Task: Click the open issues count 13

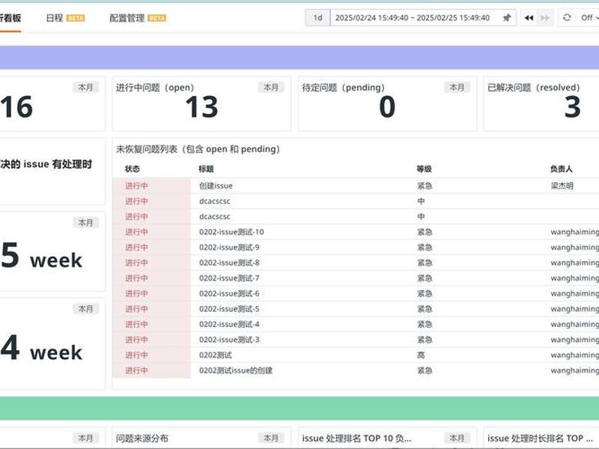Action: [201, 107]
